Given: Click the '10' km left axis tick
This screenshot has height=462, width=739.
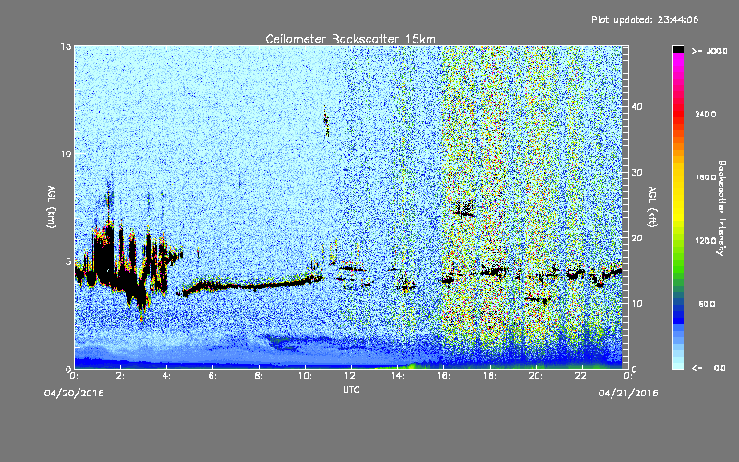Looking at the screenshot, I should point(66,153).
